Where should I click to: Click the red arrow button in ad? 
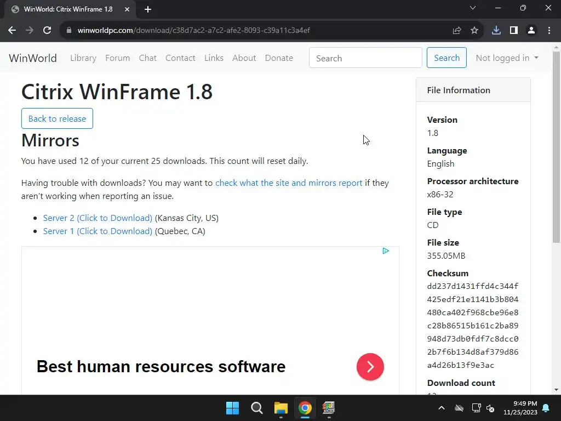point(370,367)
